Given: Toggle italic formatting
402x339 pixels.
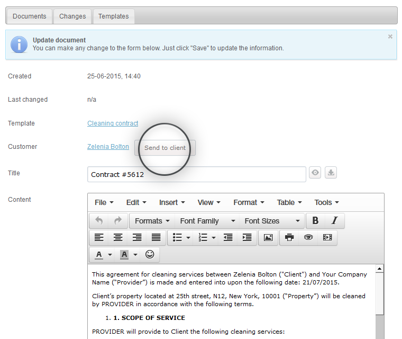Looking at the screenshot, I should (x=335, y=220).
